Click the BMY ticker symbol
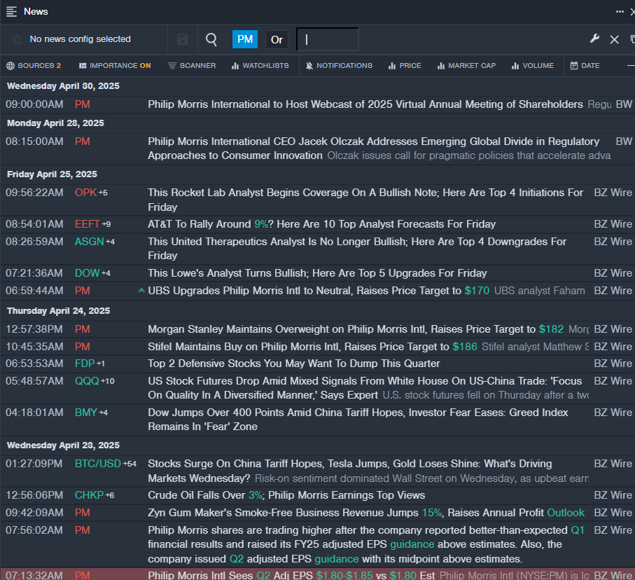Viewport: 635px width, 580px height. pos(86,413)
